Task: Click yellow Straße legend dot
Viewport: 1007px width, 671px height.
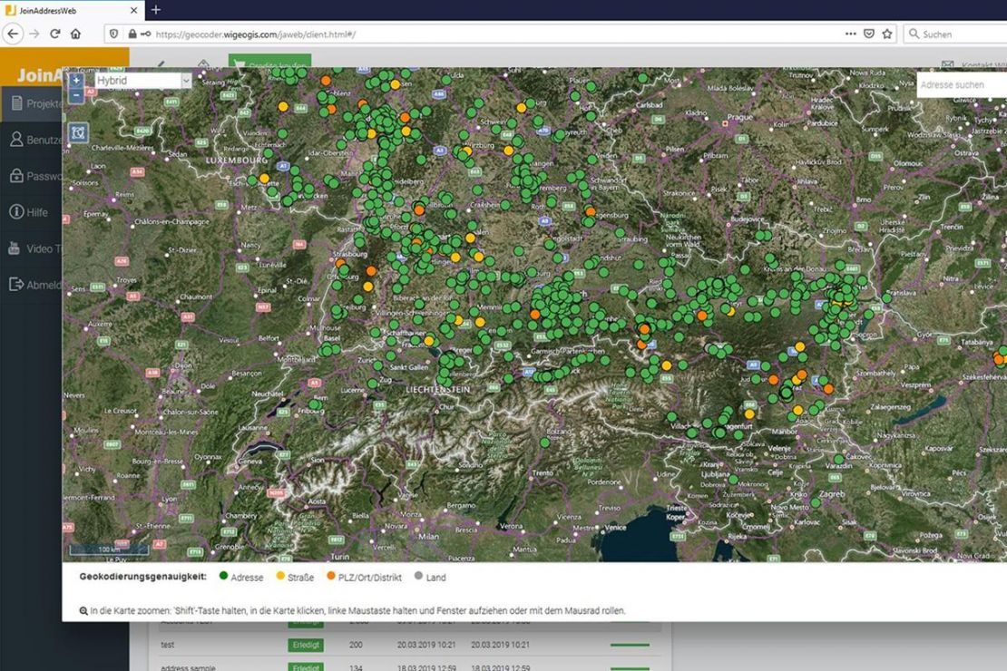Action: (280, 576)
